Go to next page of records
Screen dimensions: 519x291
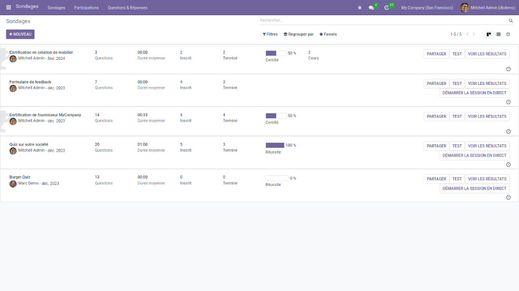474,34
